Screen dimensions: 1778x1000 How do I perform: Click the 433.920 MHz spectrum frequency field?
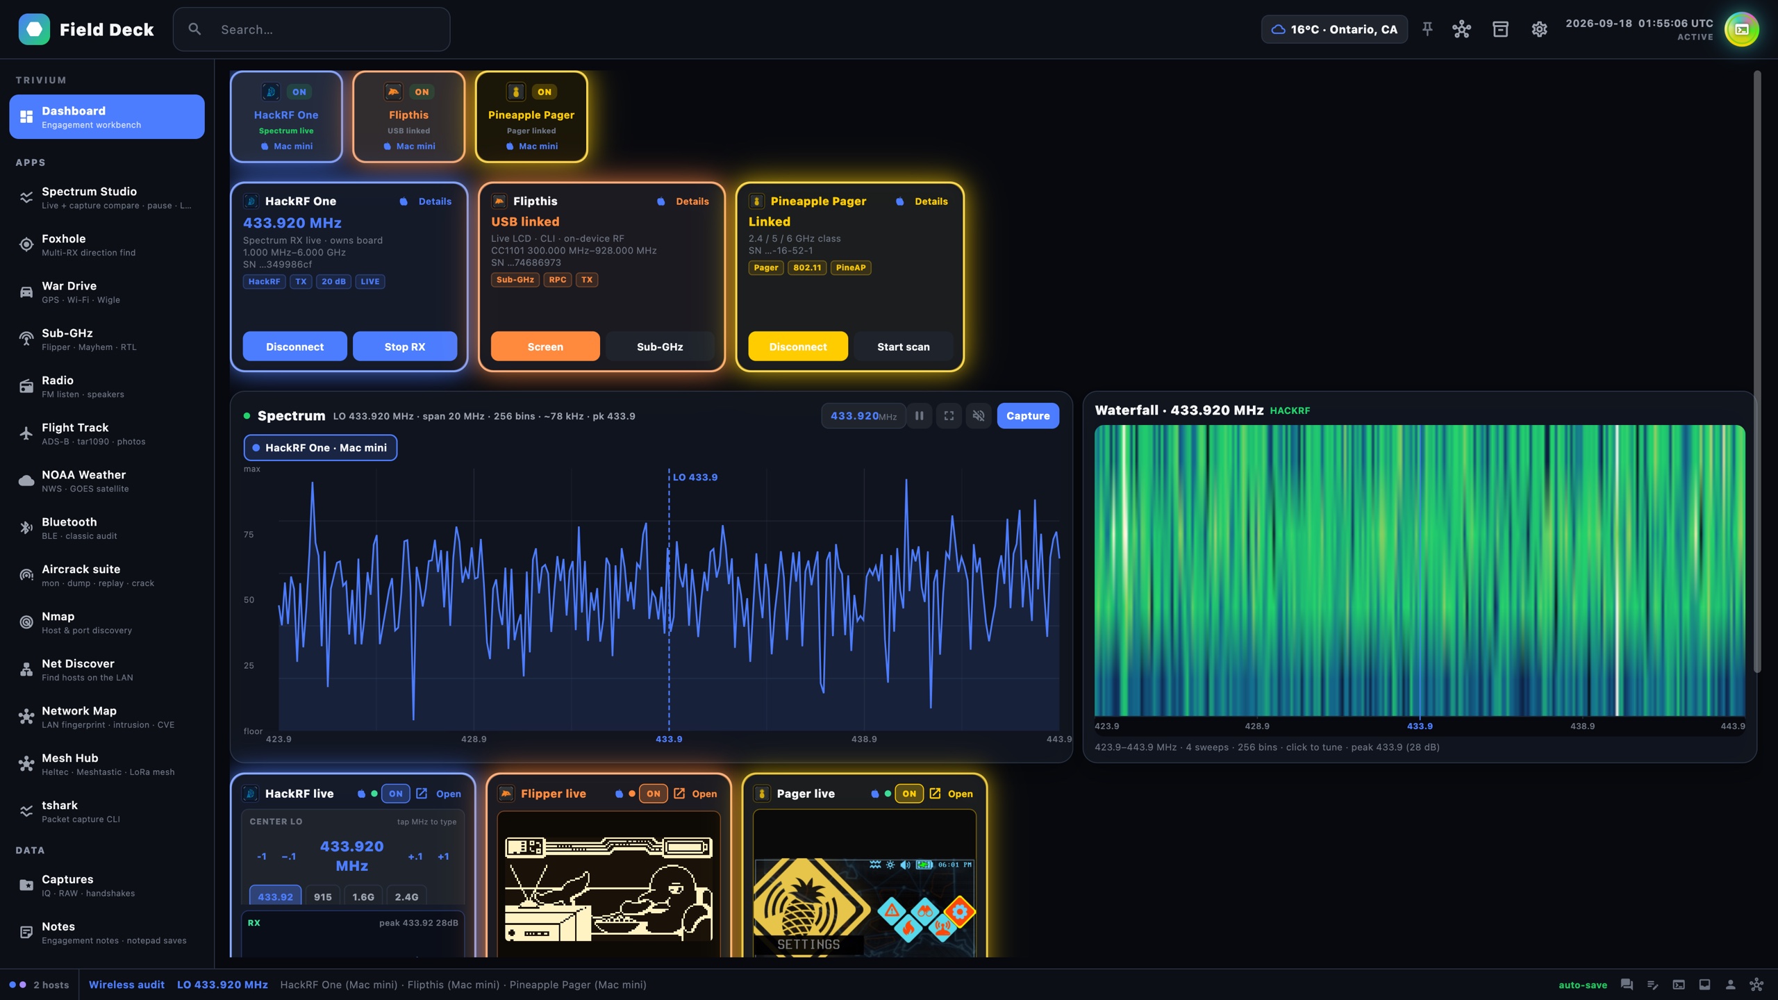863,416
